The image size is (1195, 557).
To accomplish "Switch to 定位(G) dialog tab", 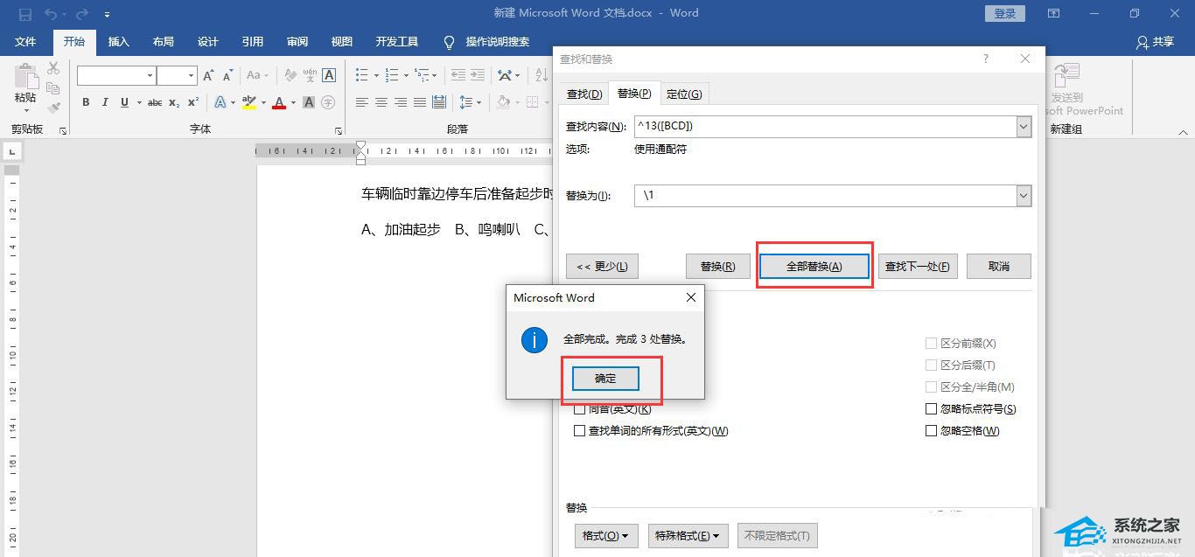I will tap(684, 94).
